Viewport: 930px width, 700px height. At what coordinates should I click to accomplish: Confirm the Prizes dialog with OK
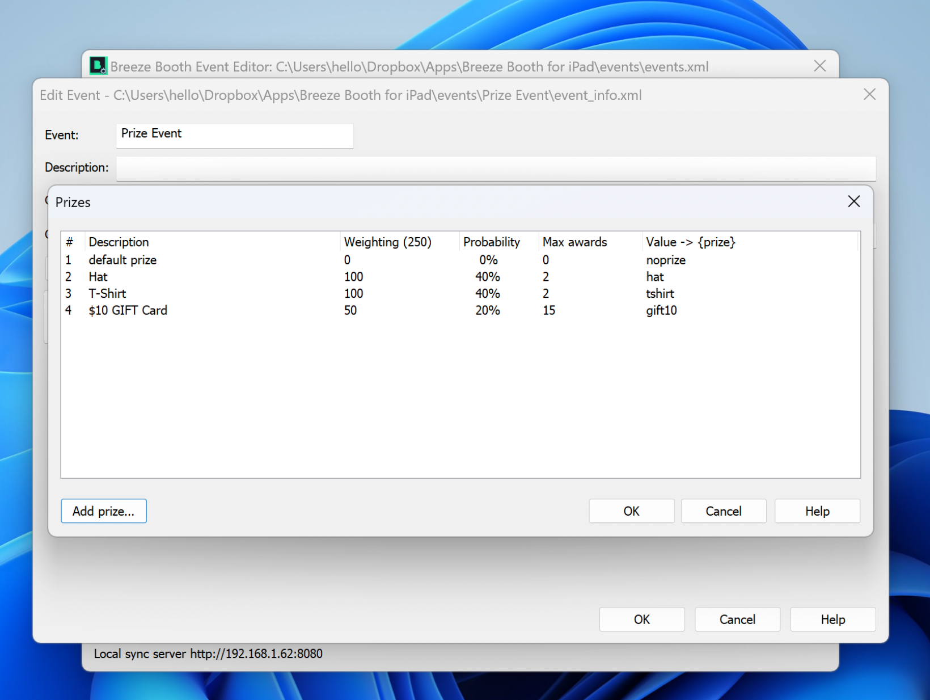[x=631, y=511]
